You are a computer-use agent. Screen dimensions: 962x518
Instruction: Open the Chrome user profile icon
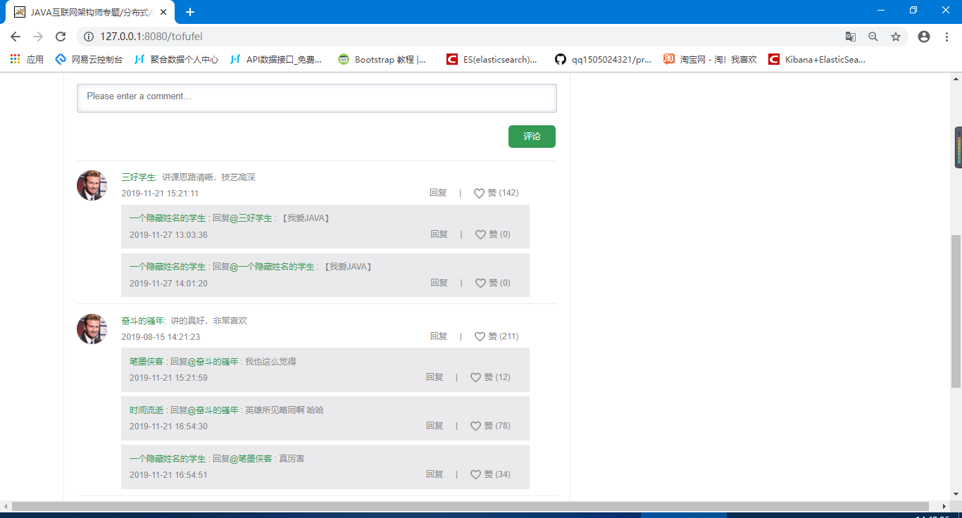tap(924, 37)
